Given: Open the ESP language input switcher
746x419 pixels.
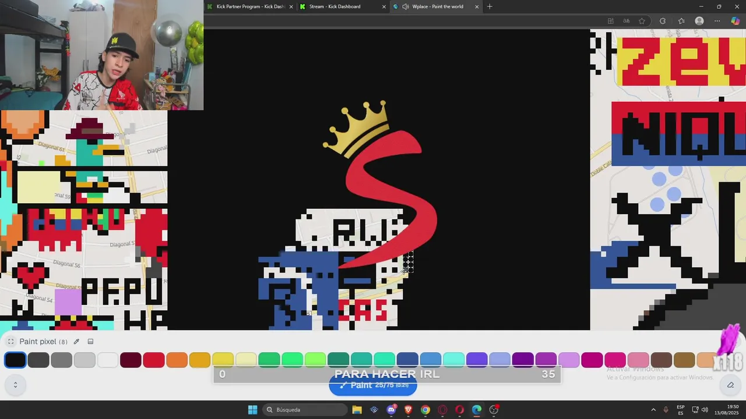Looking at the screenshot, I should click(681, 410).
